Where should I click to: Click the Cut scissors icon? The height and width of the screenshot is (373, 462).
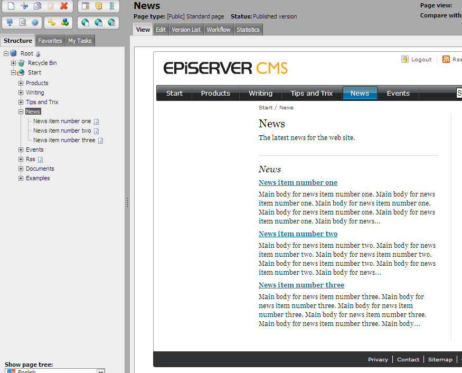pos(24,6)
